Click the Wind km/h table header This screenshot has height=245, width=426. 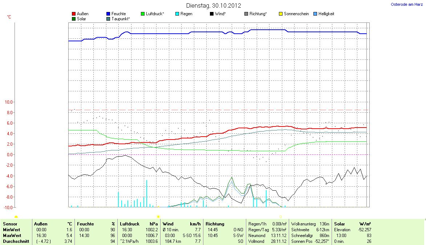point(182,224)
